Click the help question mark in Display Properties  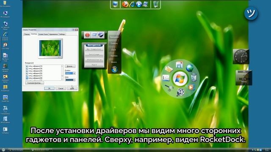click(x=73, y=30)
